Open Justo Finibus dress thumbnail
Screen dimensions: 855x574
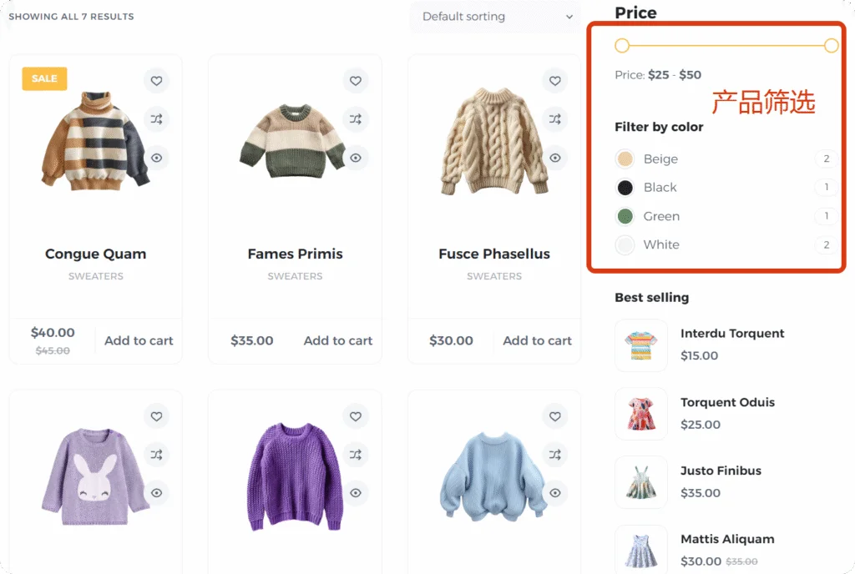[x=641, y=482]
